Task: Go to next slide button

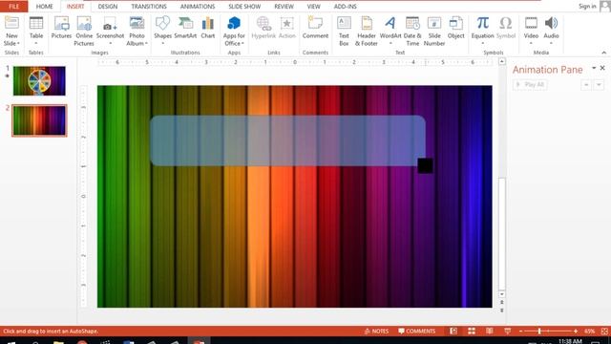Action: point(502,310)
